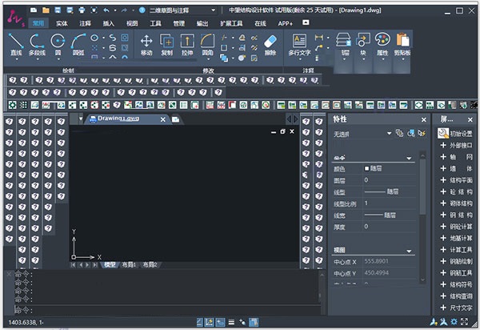
Task: Collapse the 视图 section in properties panel
Action: tap(409, 251)
